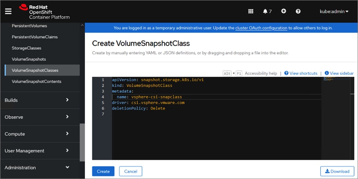Open View shortcuts help link

(x=301, y=73)
